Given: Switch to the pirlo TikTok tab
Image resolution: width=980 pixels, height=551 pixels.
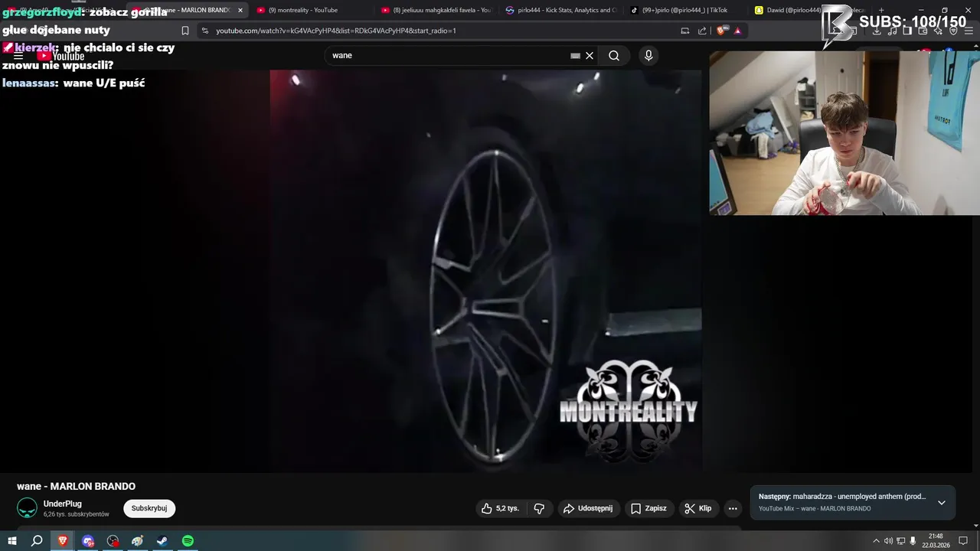Looking at the screenshot, I should tap(685, 10).
